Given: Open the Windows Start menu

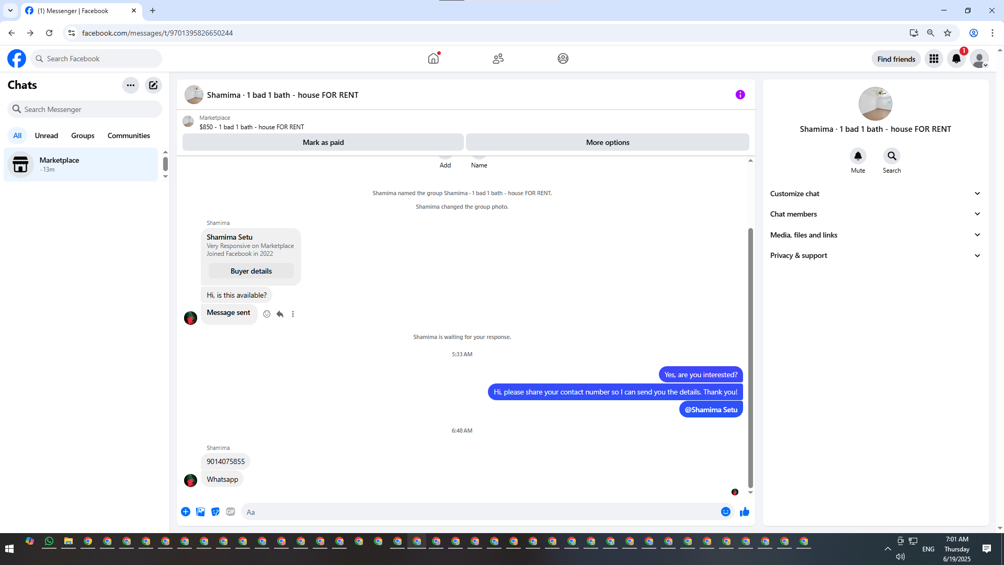Looking at the screenshot, I should click(9, 549).
